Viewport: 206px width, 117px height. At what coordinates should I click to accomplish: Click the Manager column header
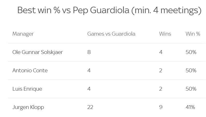coord(23,34)
